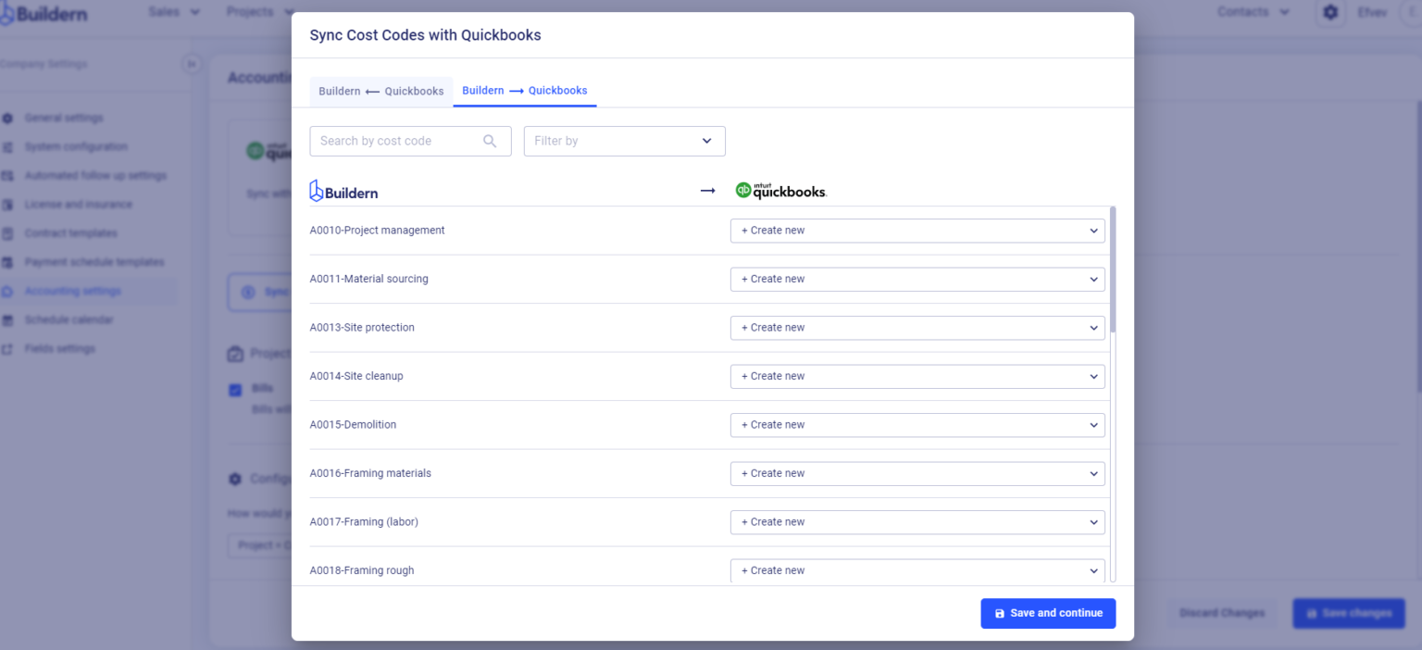The image size is (1422, 650).
Task: Toggle the Bills checkbox
Action: coord(235,390)
